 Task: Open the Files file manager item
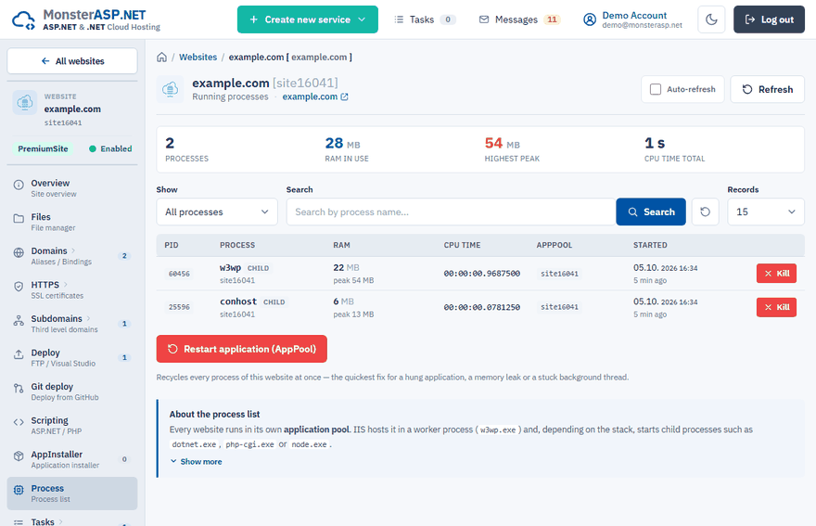pyautogui.click(x=71, y=222)
